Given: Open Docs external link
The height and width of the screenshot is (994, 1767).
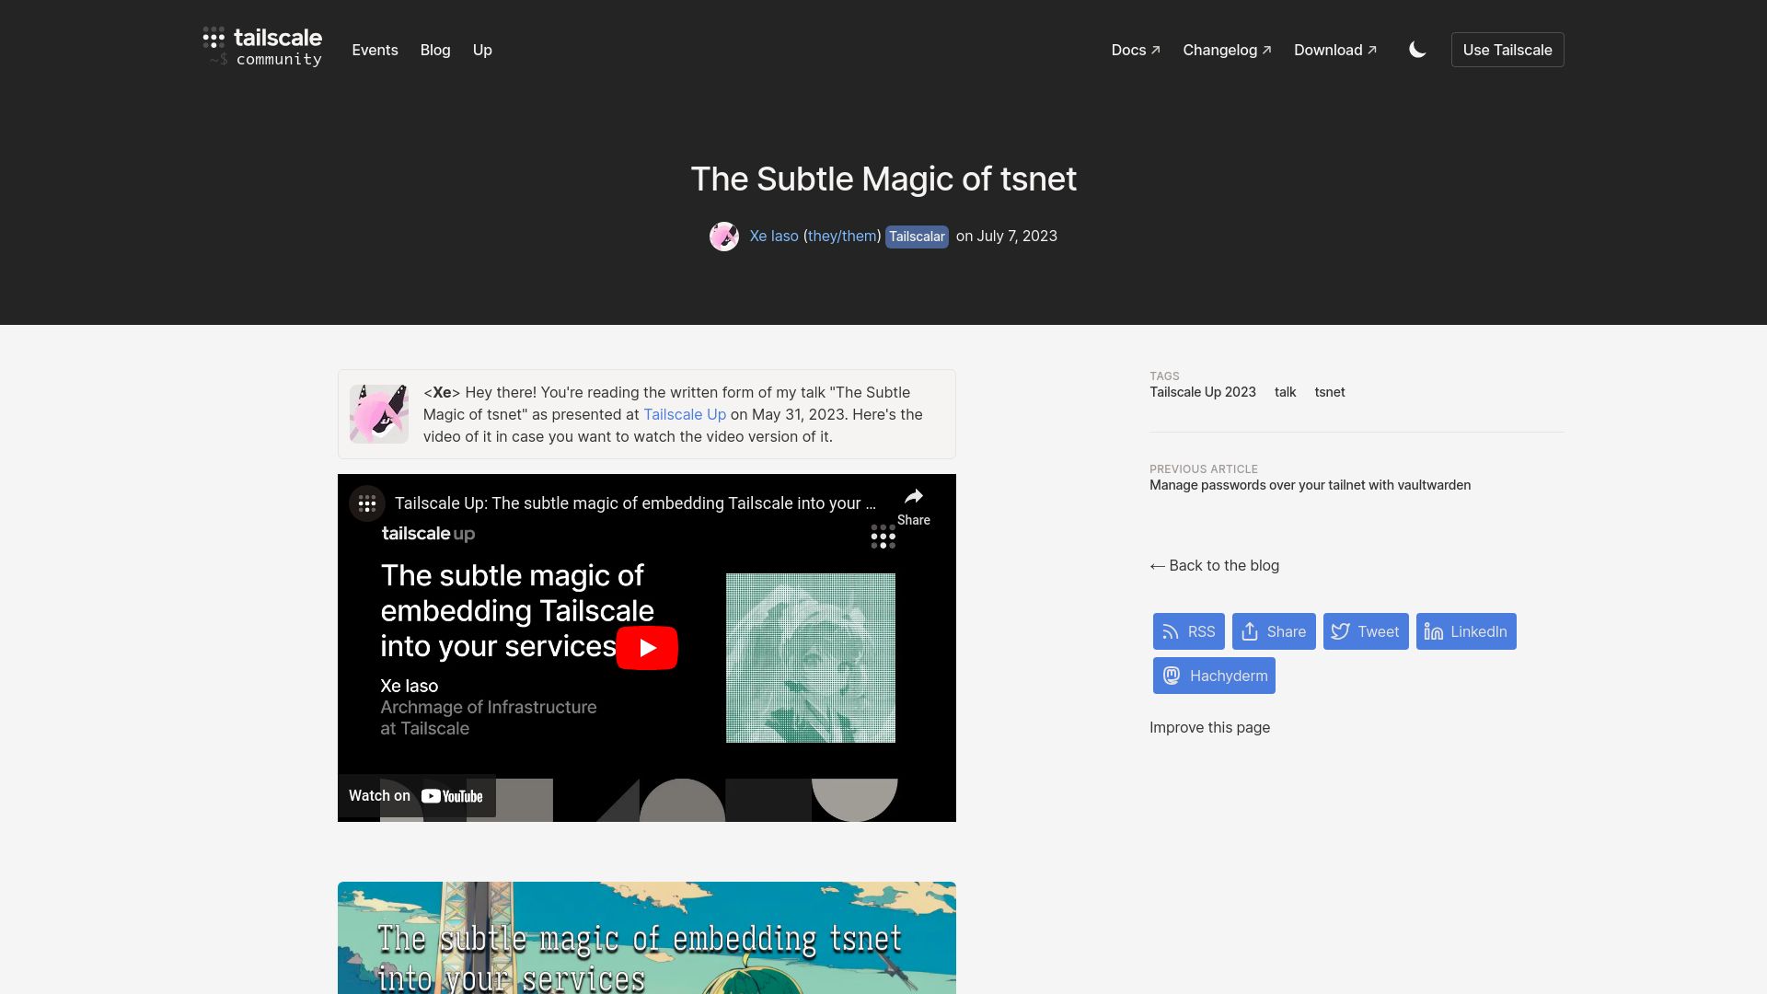Looking at the screenshot, I should tap(1136, 50).
